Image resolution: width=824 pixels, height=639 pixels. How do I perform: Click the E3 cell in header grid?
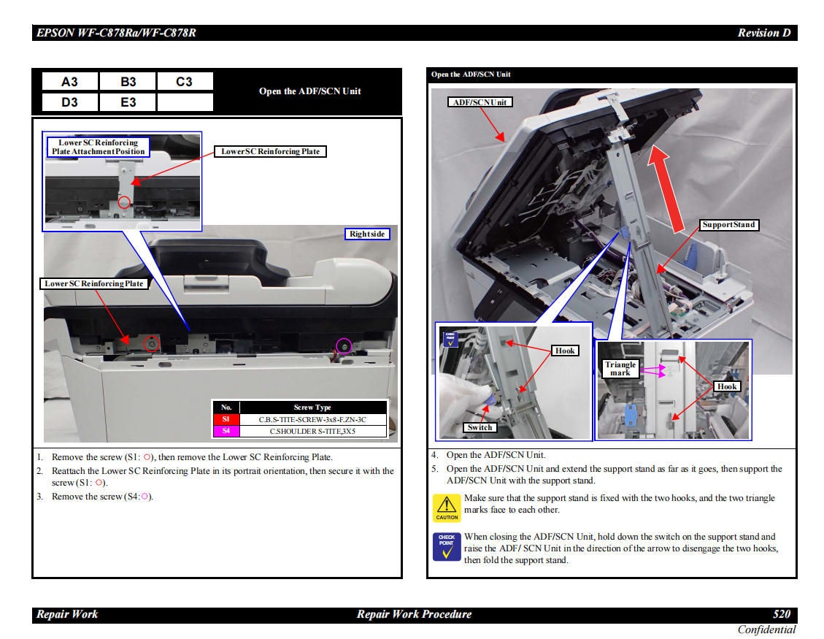[128, 102]
